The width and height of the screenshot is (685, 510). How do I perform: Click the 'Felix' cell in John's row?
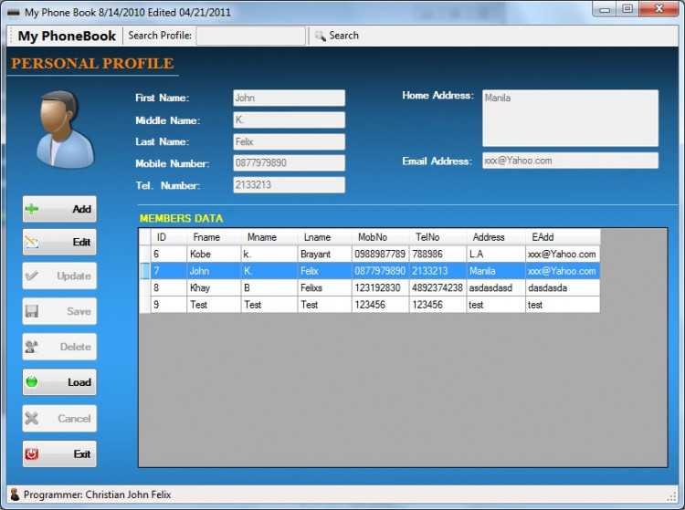(x=324, y=271)
